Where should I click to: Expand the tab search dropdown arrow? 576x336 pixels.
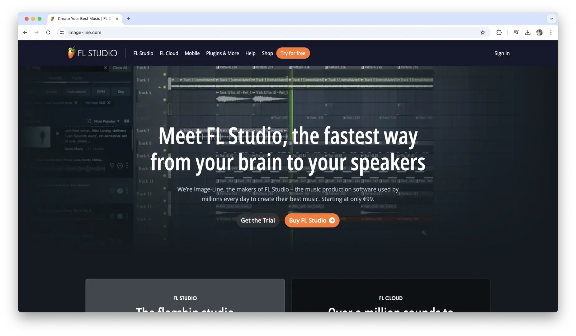pos(551,19)
